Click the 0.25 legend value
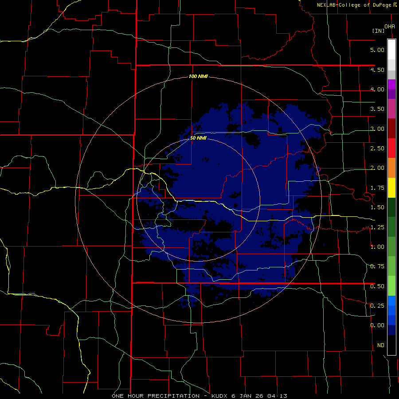 [377, 305]
